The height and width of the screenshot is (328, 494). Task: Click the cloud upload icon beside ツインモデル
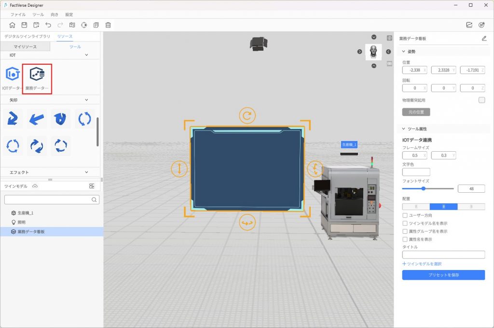pos(35,186)
